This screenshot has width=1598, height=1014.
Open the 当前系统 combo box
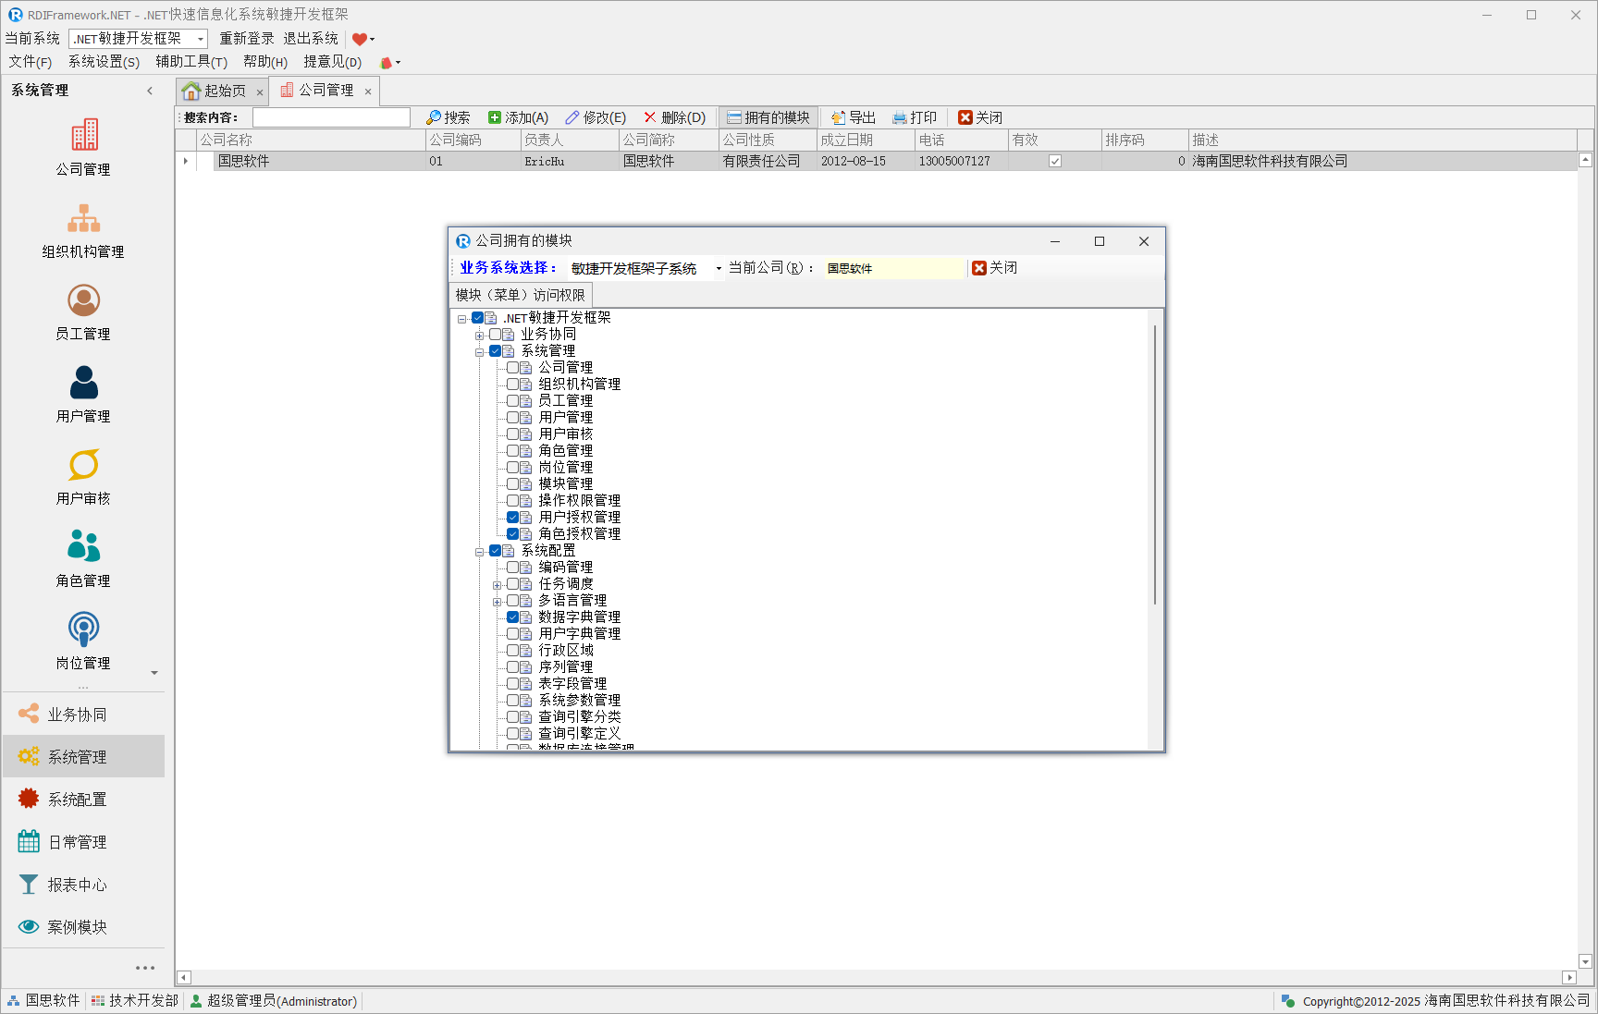(x=200, y=39)
